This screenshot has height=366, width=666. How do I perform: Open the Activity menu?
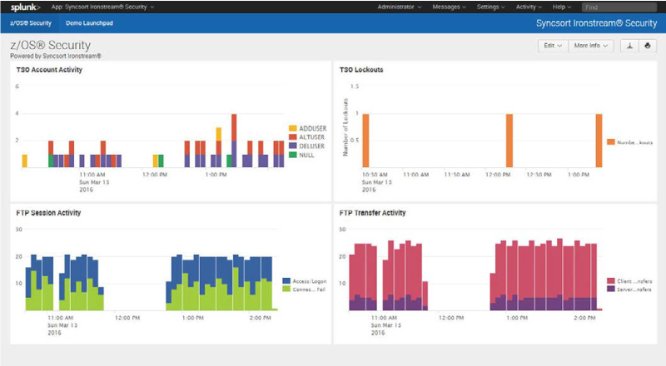coord(529,7)
